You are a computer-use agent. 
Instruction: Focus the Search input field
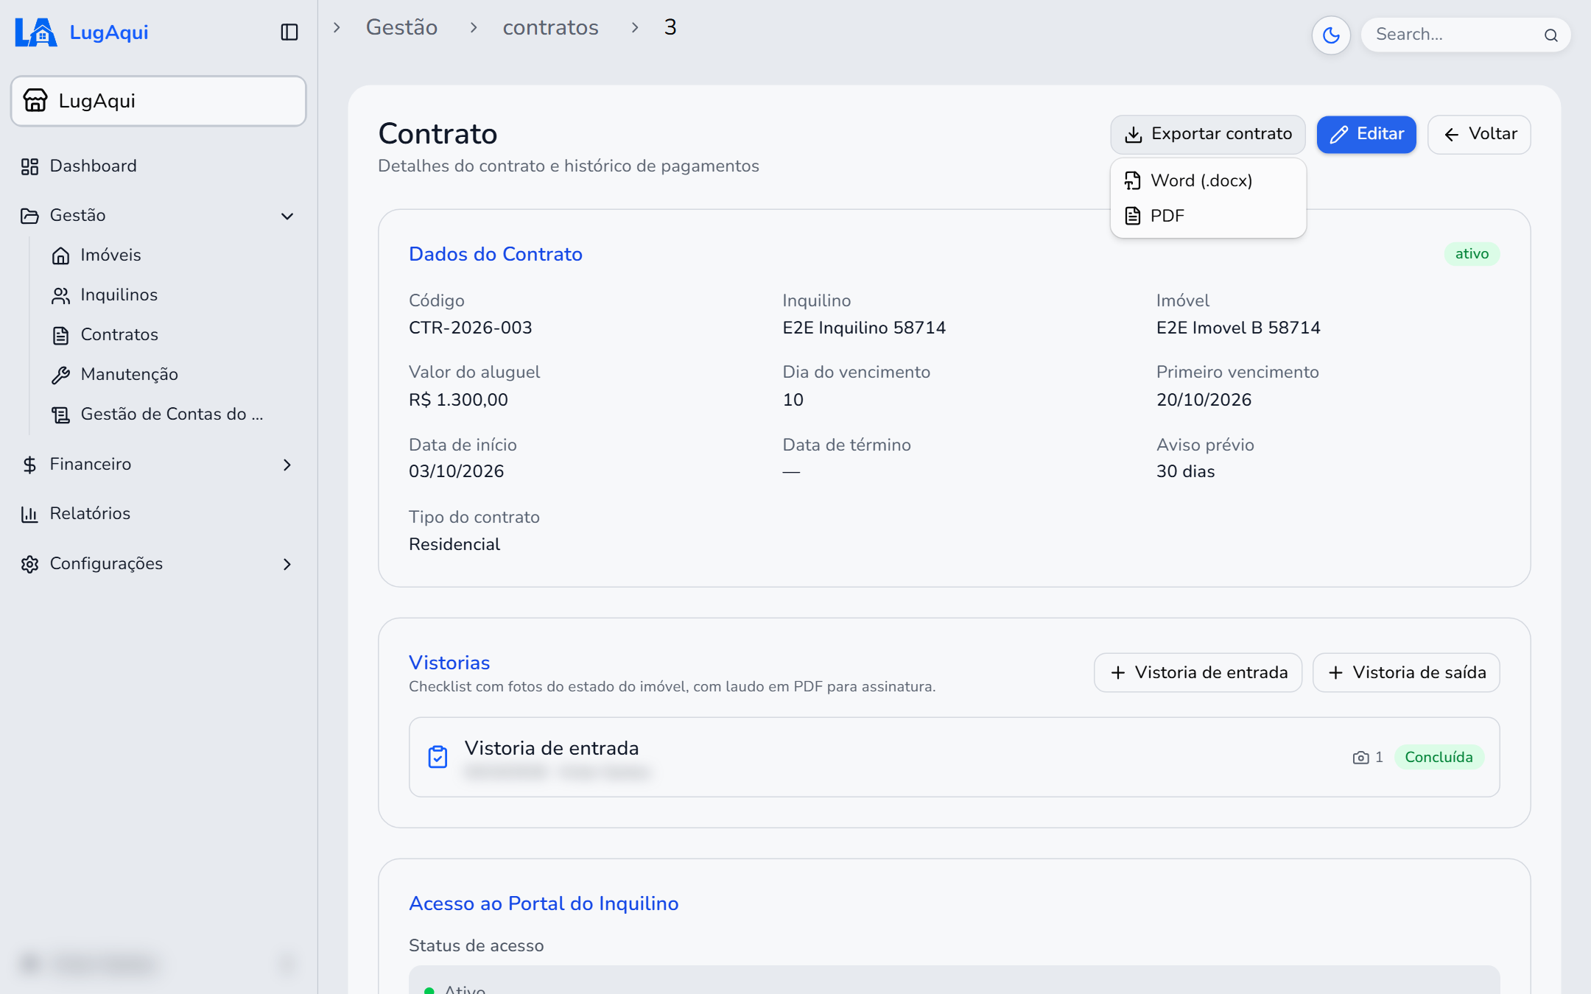tap(1466, 35)
